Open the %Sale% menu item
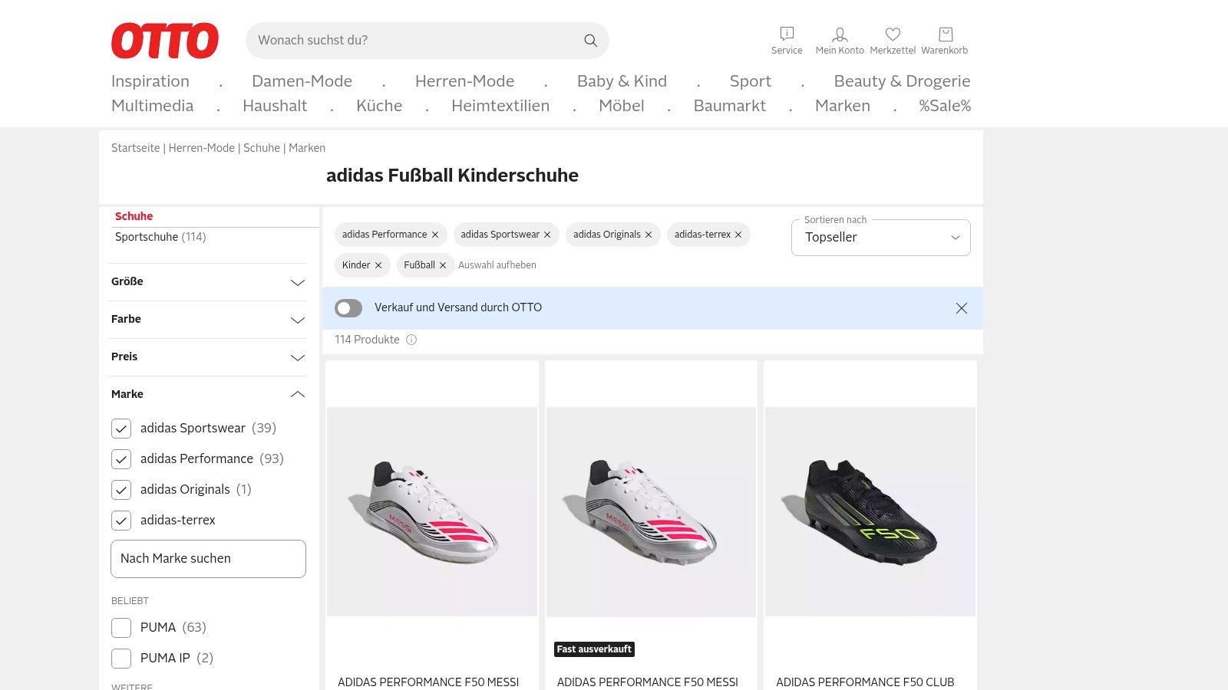The image size is (1228, 690). (945, 106)
